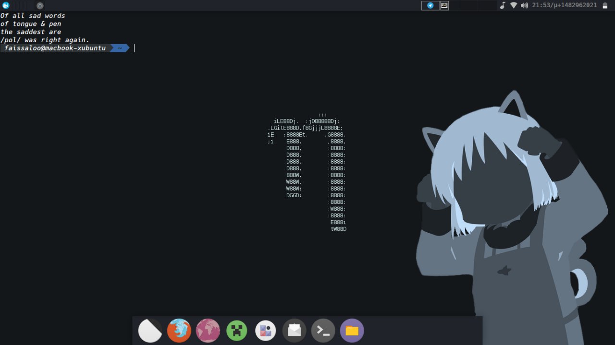Click the faissaloo@macbook-xubuntu prompt text

coord(55,48)
